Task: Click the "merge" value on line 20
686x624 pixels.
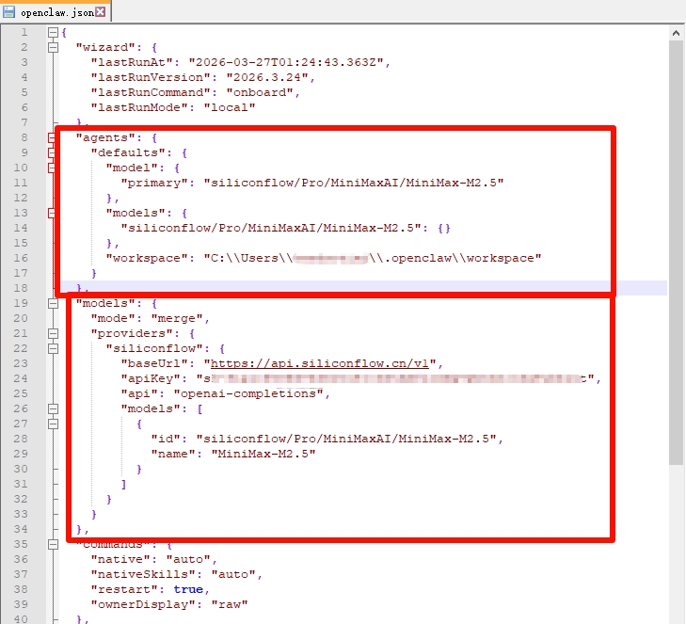Action: 177,318
